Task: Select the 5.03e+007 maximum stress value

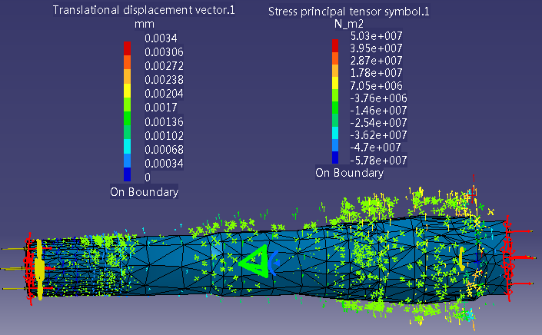Action: point(376,36)
